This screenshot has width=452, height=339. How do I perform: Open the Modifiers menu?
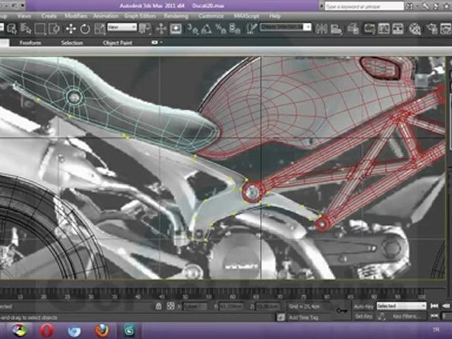[76, 16]
